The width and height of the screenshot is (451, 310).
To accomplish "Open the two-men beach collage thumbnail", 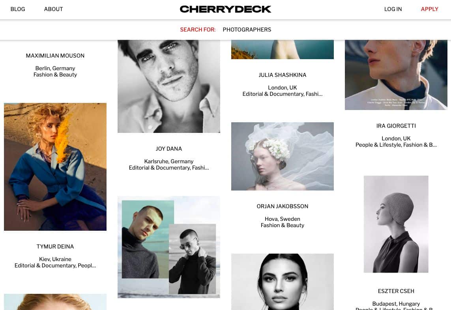I will 169,247.
